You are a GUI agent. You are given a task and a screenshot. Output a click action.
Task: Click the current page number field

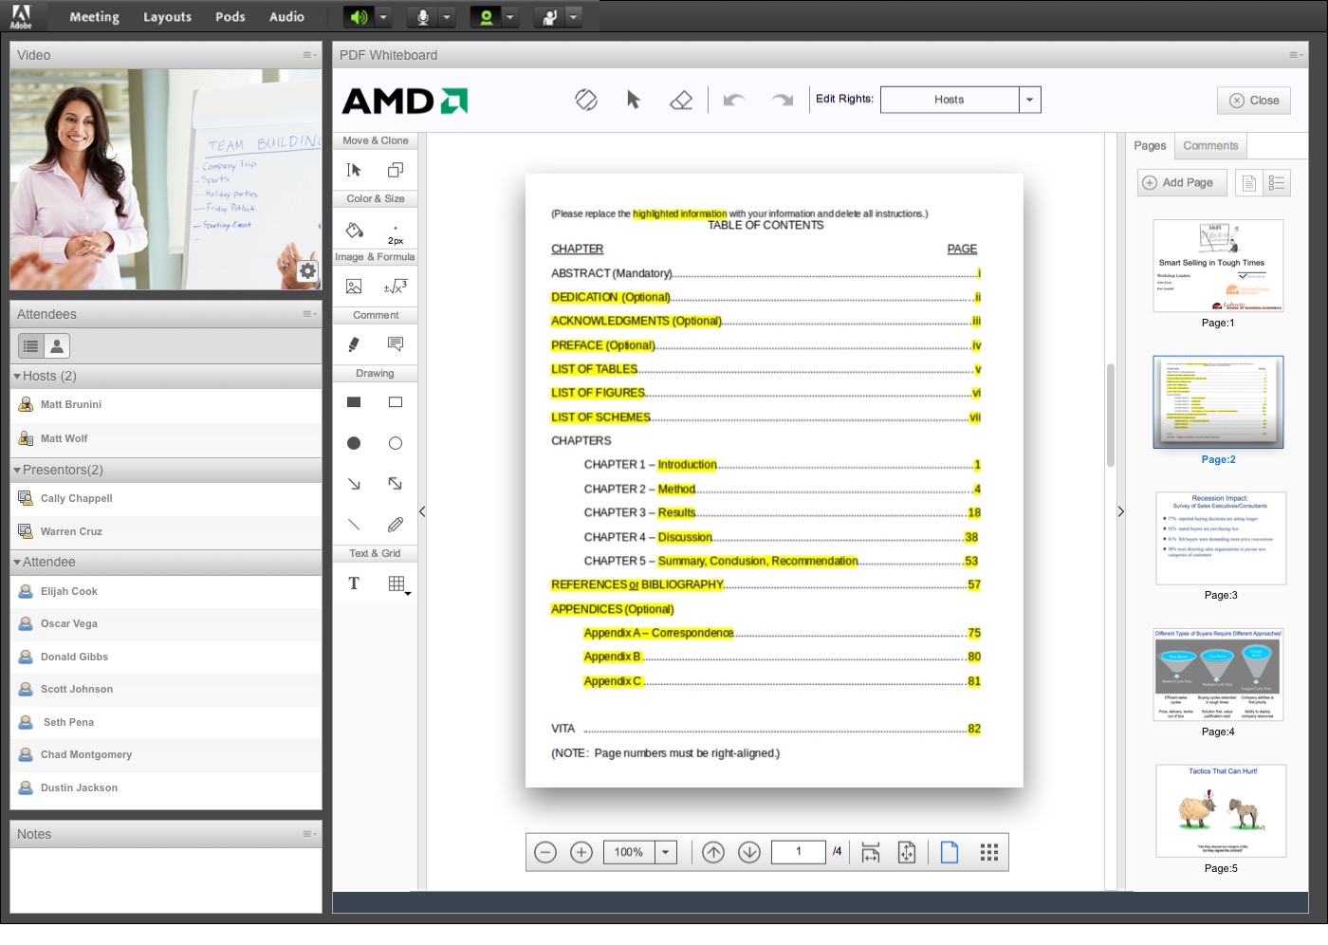[x=799, y=852]
